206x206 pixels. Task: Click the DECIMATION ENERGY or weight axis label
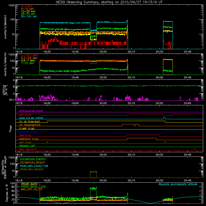point(4,167)
